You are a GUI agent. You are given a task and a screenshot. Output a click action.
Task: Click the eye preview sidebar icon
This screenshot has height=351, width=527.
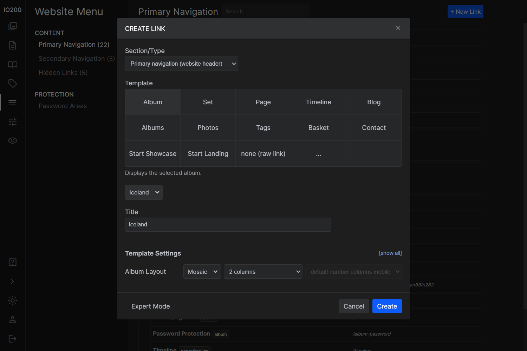point(13,141)
